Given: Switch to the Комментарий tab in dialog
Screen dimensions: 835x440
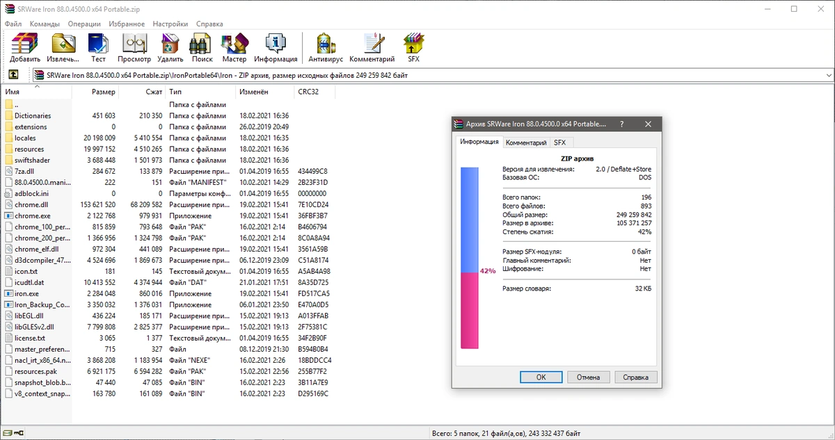Looking at the screenshot, I should pos(526,142).
